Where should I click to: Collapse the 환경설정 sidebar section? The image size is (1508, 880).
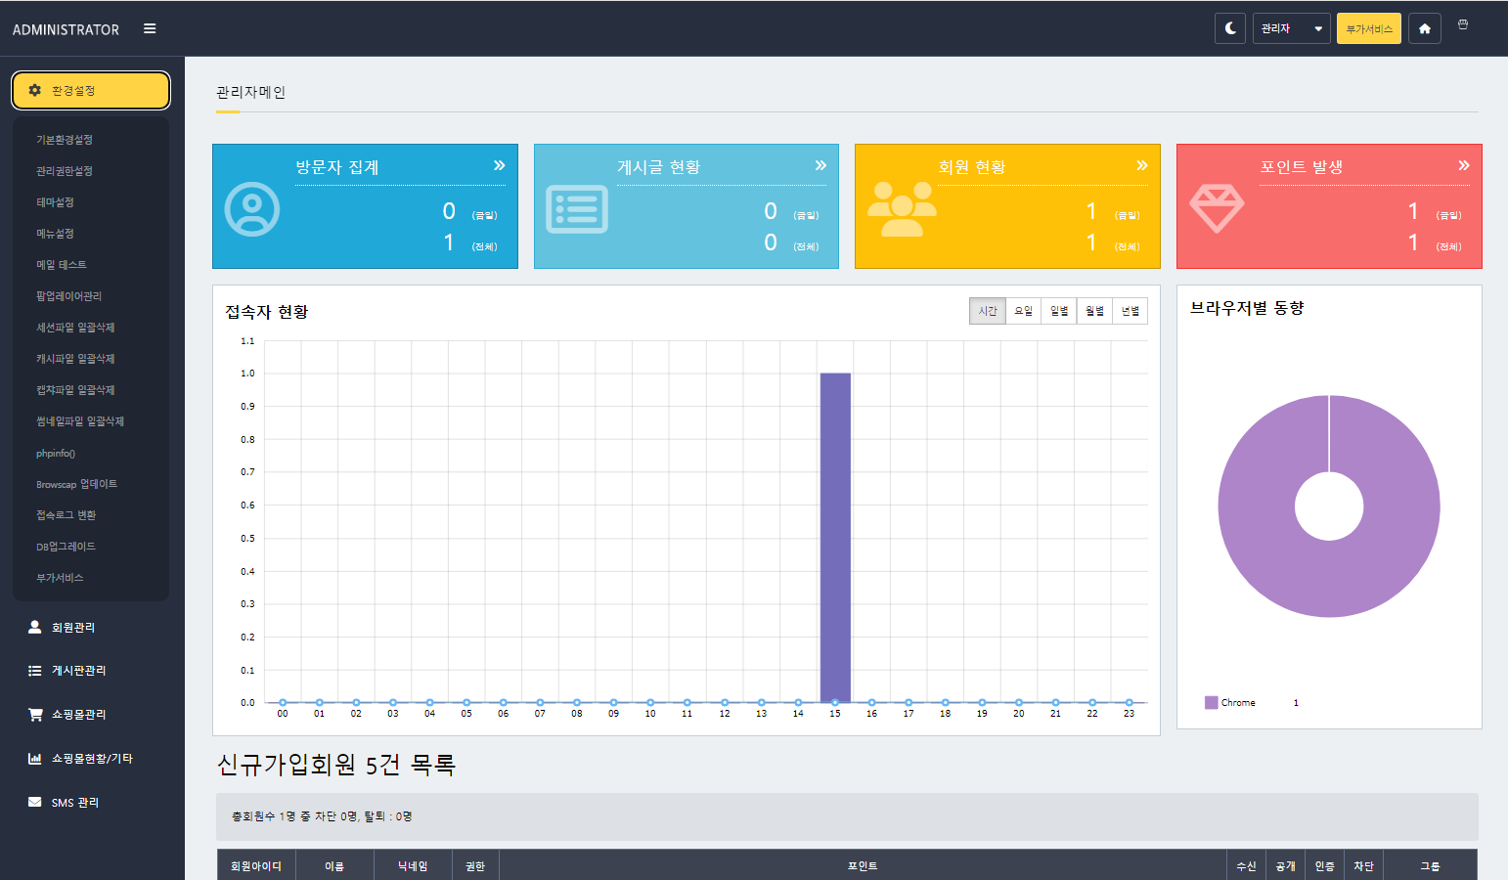click(91, 90)
